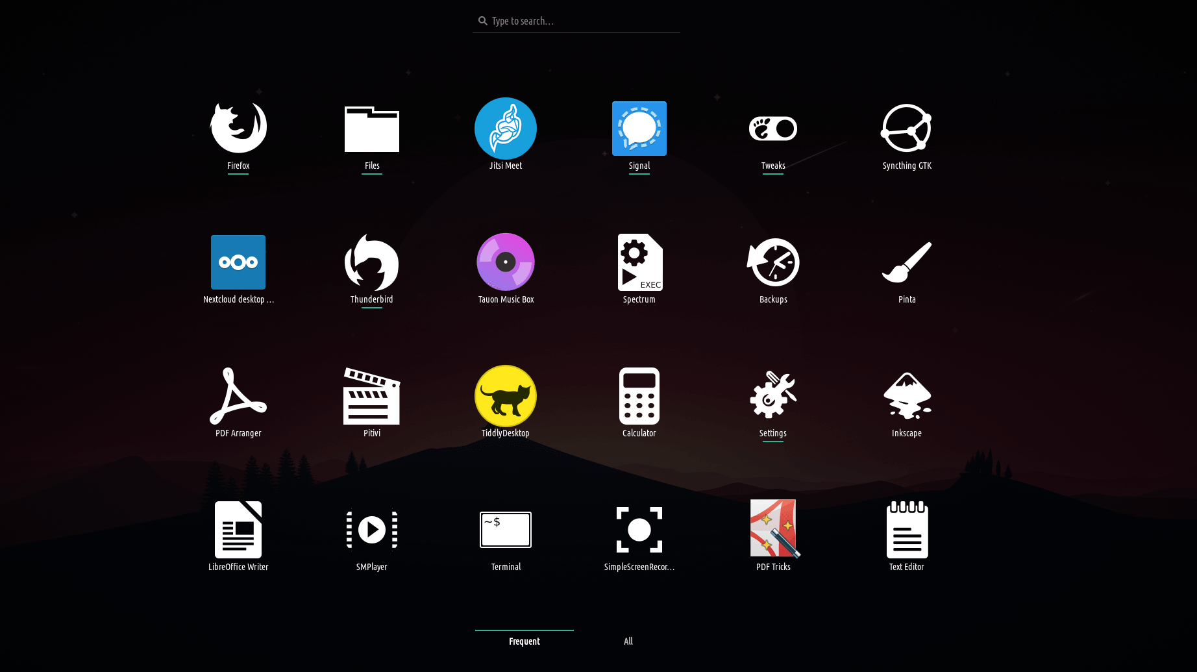
Task: Open Syncthing GTK
Action: click(x=906, y=129)
